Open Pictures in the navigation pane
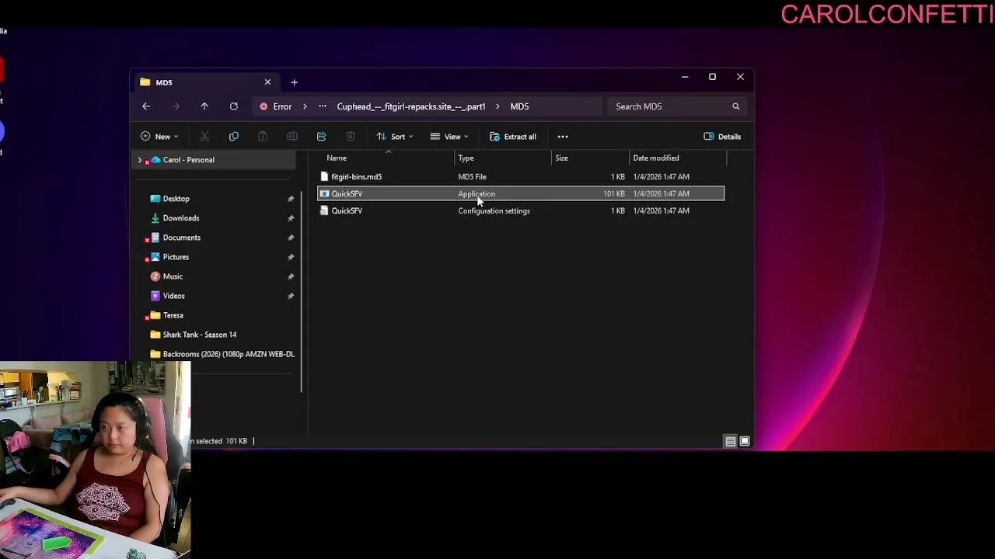The width and height of the screenshot is (995, 559). (x=176, y=257)
